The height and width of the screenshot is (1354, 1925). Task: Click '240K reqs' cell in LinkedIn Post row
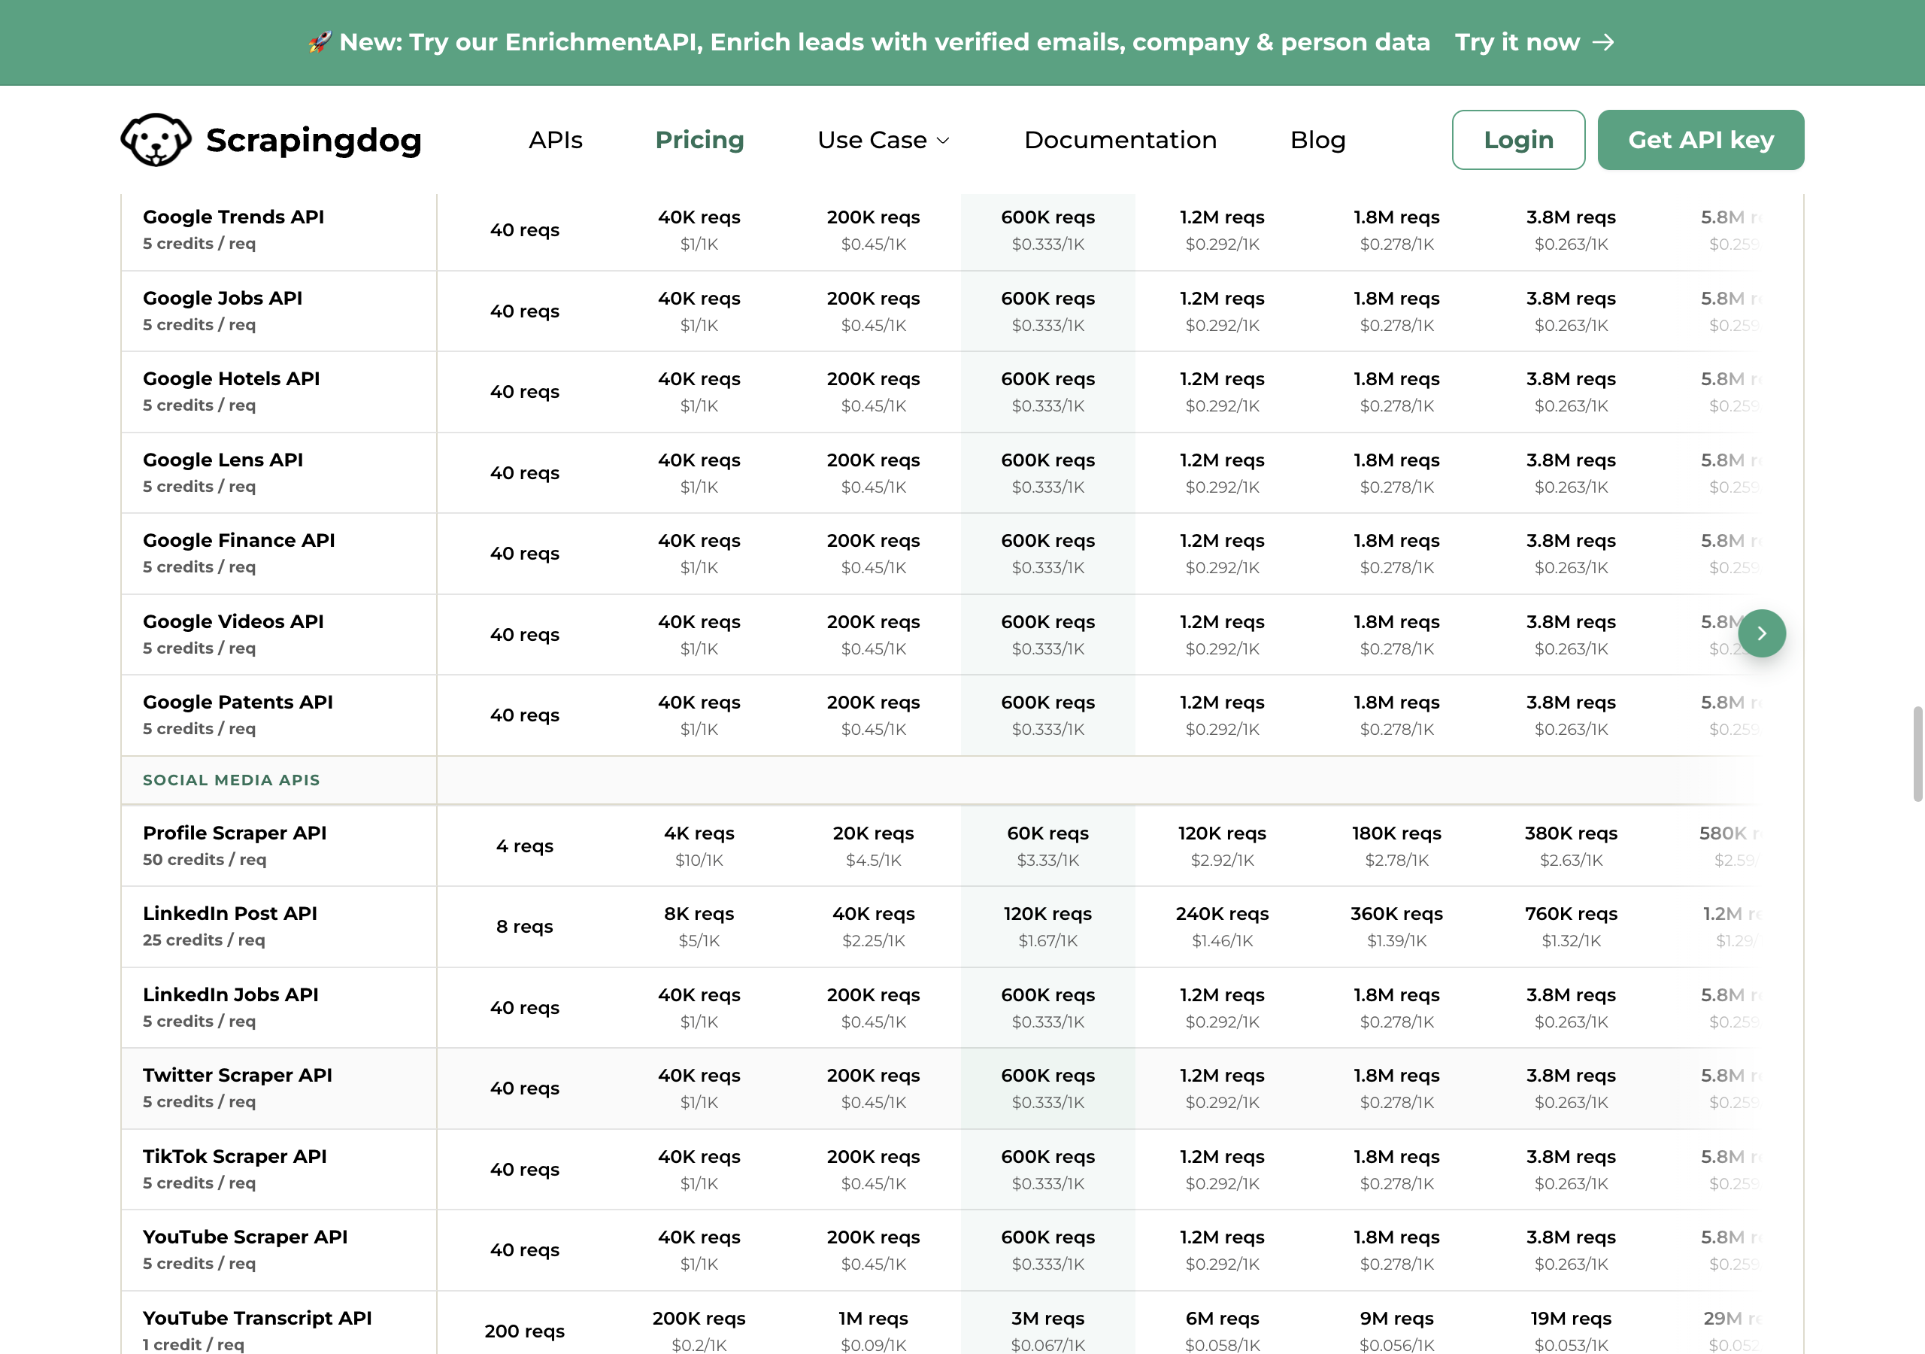click(x=1223, y=915)
